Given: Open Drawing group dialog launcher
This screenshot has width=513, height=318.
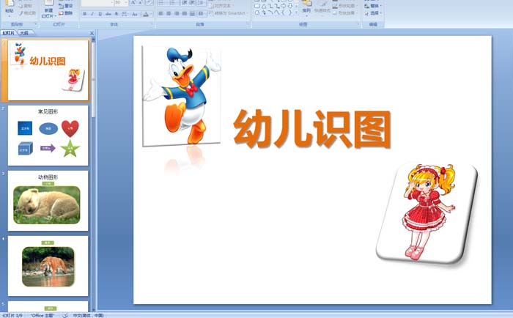Looking at the screenshot, I should coord(358,24).
